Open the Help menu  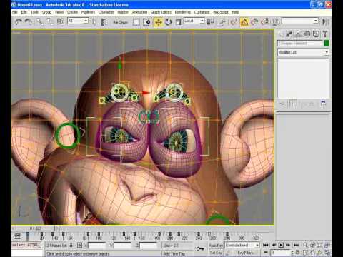click(x=235, y=12)
